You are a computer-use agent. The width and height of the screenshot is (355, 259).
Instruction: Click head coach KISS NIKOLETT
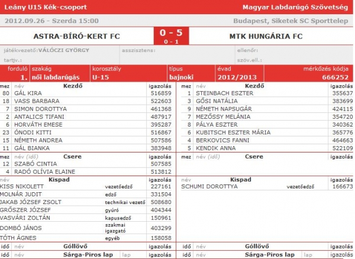click(22, 186)
